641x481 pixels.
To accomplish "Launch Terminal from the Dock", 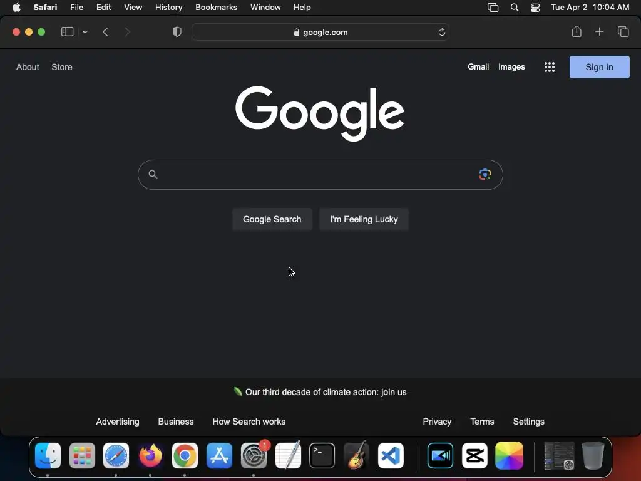I will [x=322, y=456].
